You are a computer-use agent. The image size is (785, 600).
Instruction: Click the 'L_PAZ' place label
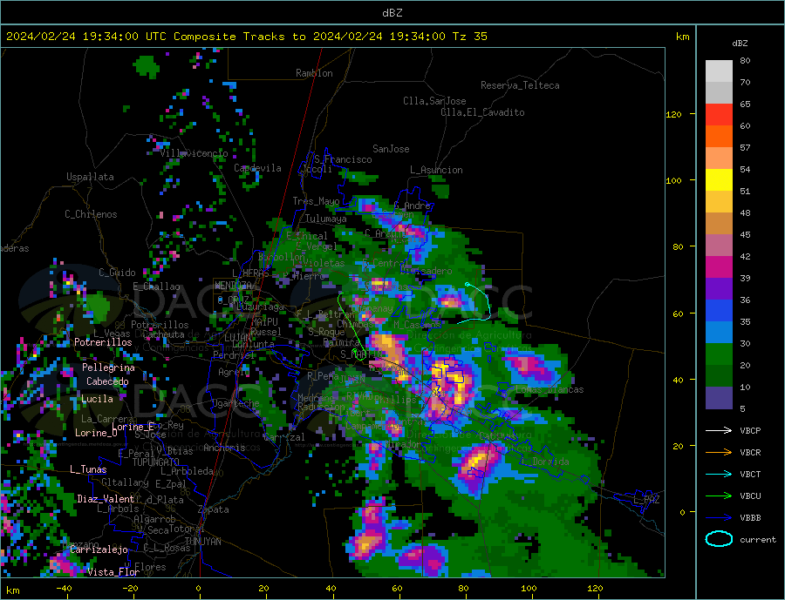[646, 500]
